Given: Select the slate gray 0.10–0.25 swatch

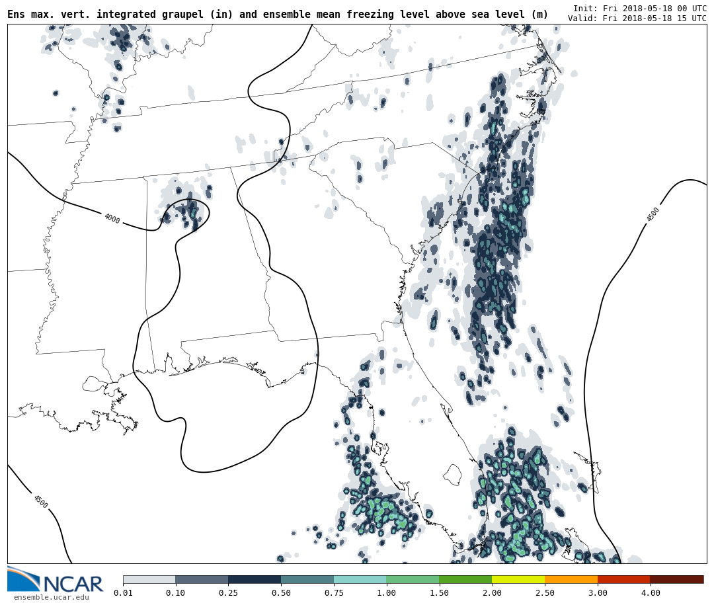Looking at the screenshot, I should 202,579.
